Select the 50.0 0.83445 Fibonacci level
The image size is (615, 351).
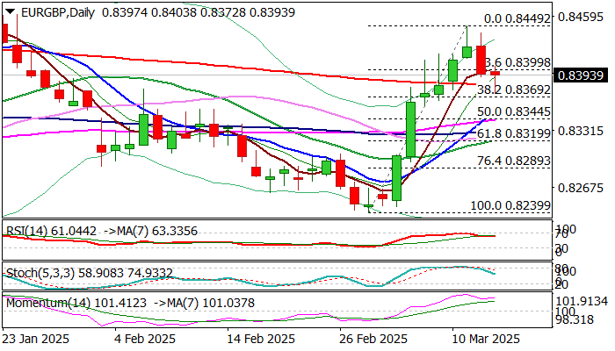tap(514, 112)
